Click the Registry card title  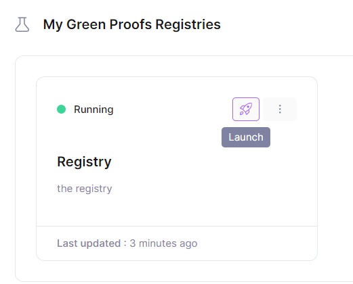pyautogui.click(x=84, y=162)
